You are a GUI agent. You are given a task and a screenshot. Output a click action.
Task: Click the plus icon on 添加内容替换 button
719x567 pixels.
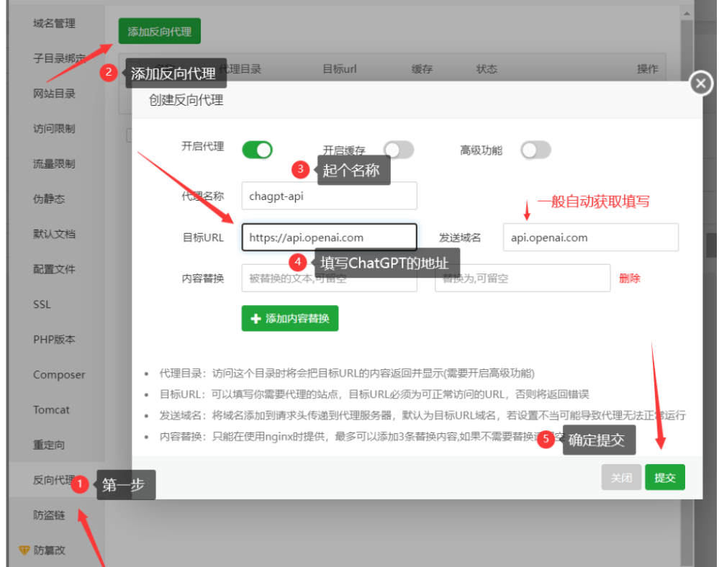coord(256,319)
